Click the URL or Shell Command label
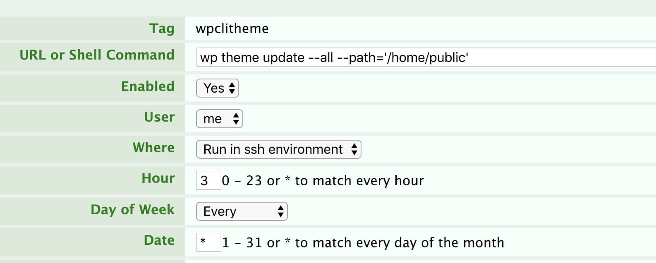The image size is (656, 263). tap(97, 55)
